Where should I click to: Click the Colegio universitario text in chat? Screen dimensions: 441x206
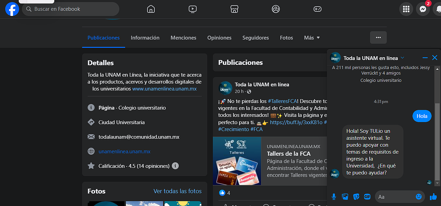[381, 80]
